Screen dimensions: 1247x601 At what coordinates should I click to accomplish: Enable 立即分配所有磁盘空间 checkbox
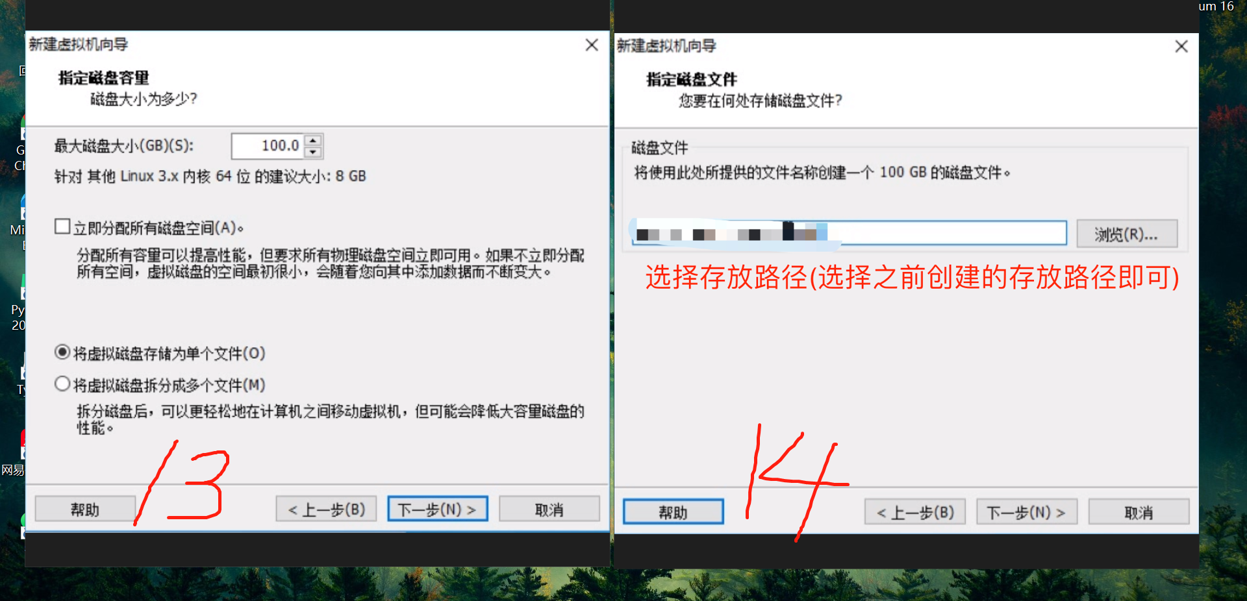(62, 227)
